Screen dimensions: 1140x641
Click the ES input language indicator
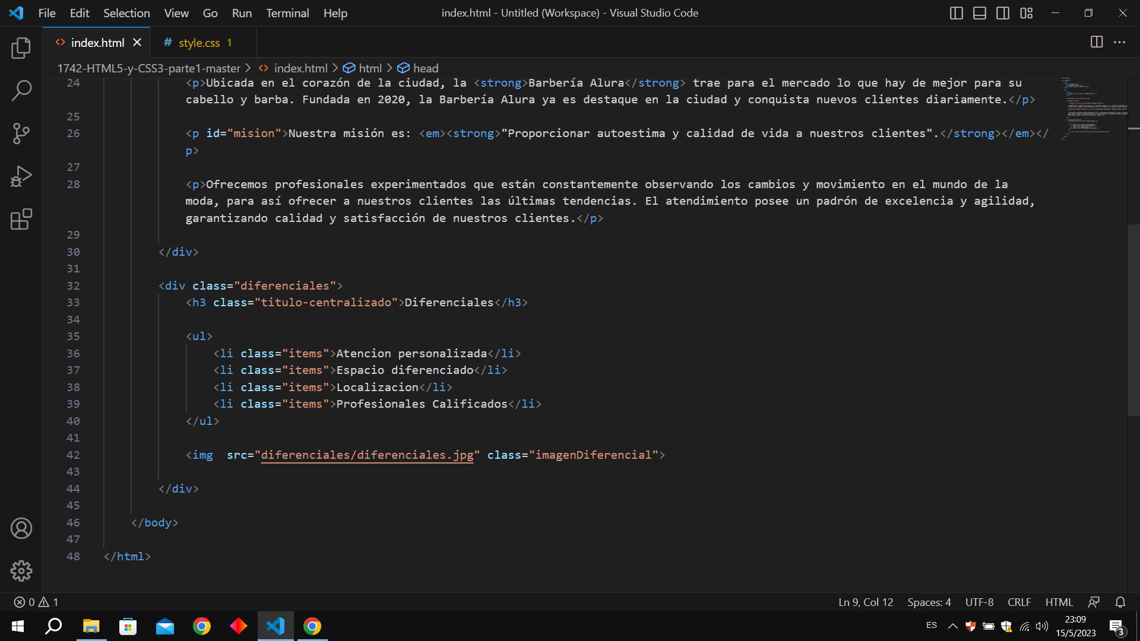coord(932,626)
